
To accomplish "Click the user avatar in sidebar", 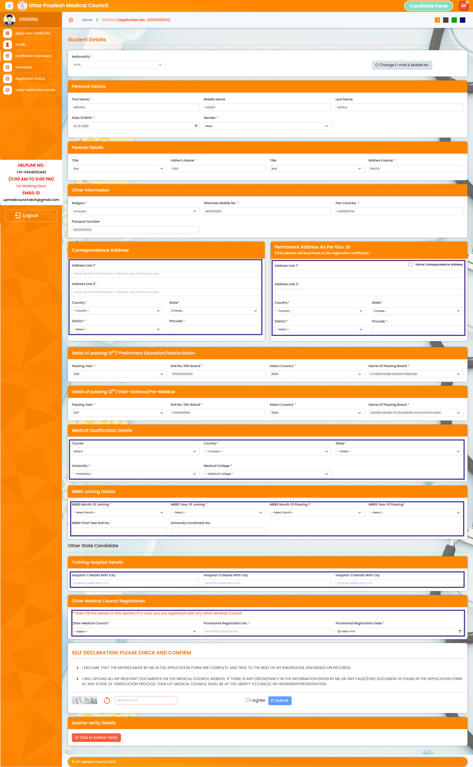I will tap(9, 19).
